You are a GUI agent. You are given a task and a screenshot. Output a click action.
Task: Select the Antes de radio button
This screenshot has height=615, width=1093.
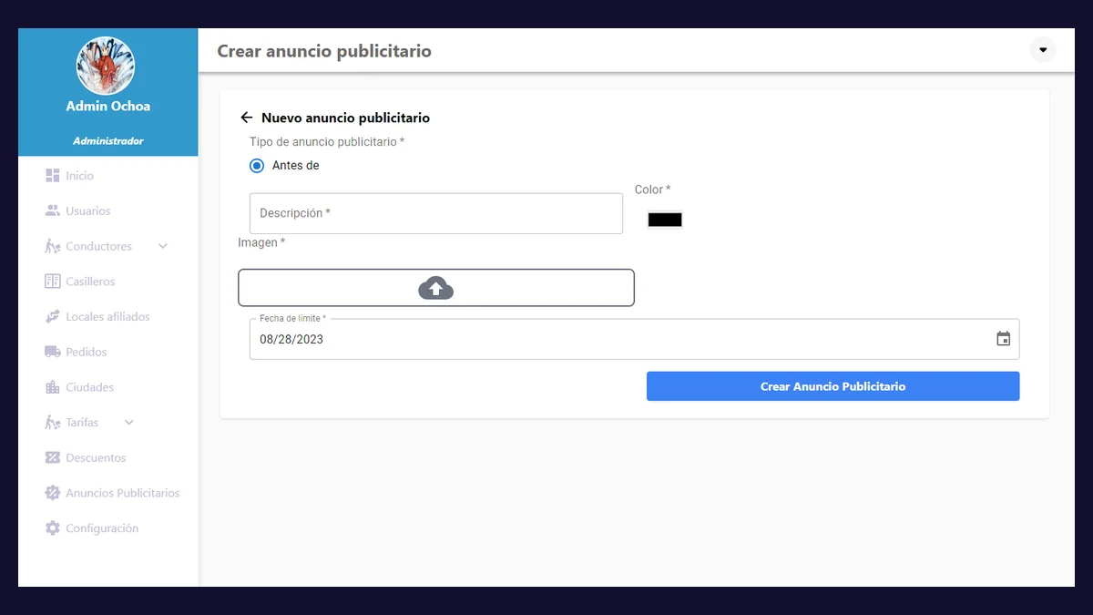(x=257, y=166)
